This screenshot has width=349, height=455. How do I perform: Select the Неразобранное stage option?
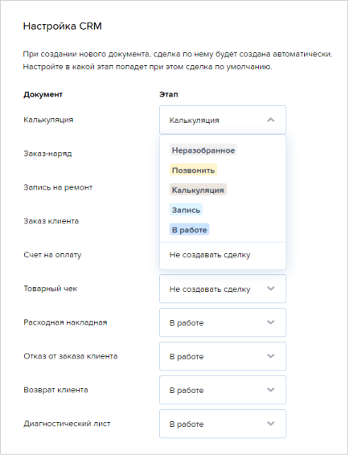[203, 150]
